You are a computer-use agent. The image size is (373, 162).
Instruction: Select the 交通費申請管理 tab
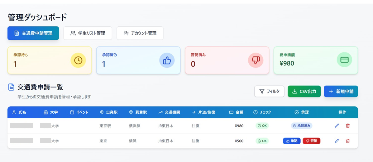(x=33, y=33)
